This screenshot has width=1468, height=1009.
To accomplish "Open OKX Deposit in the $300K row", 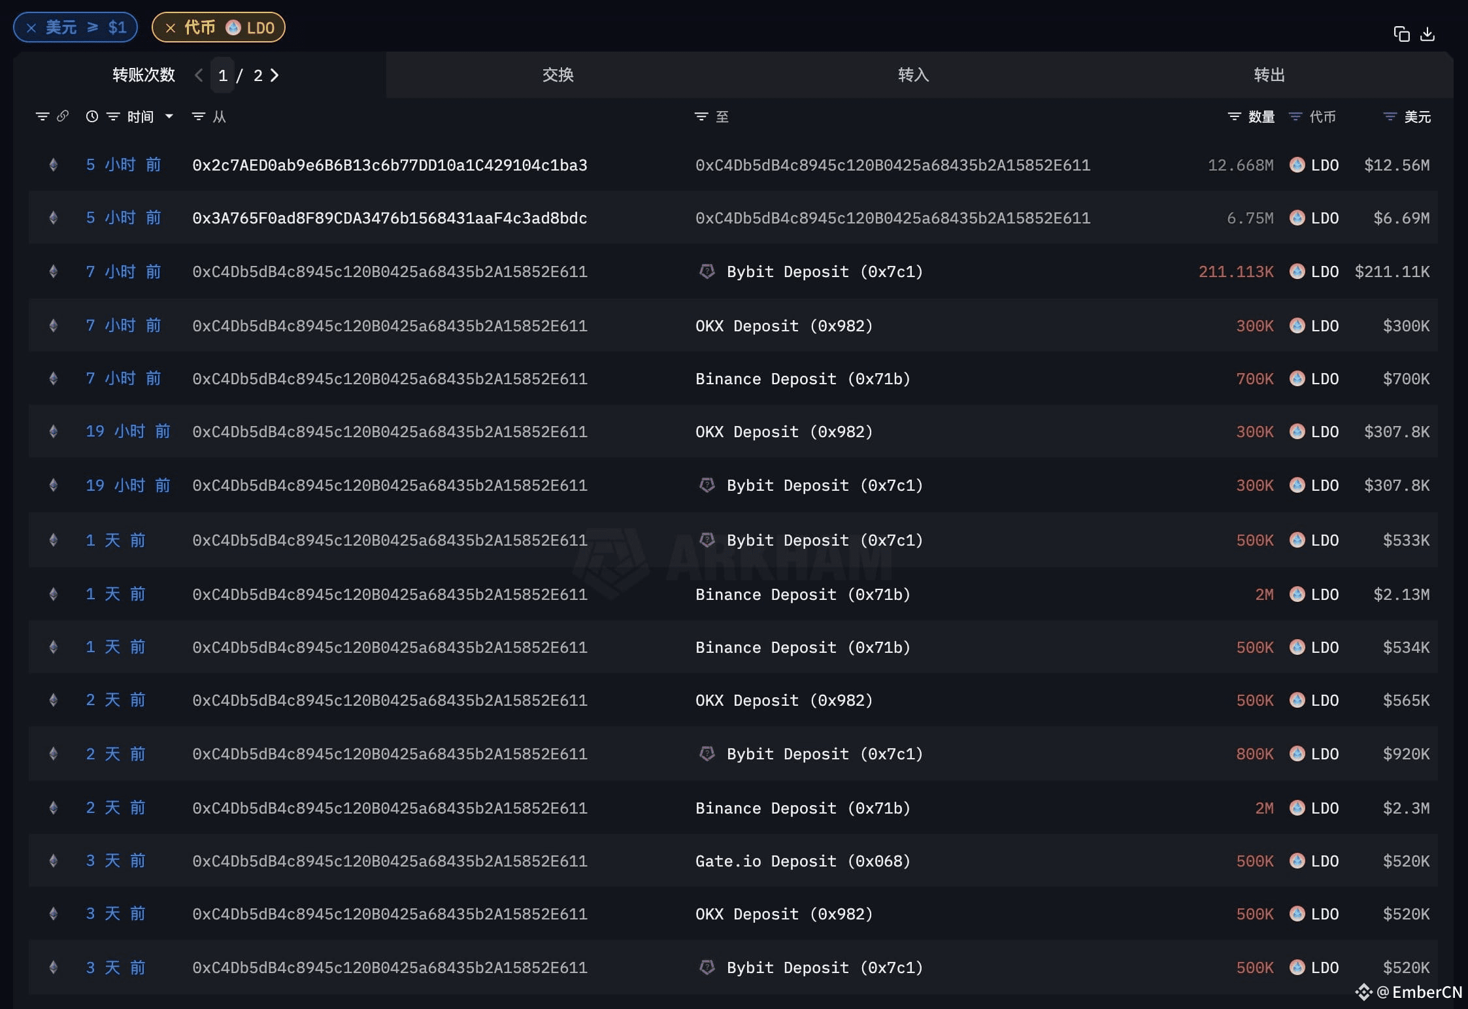I will pyautogui.click(x=784, y=326).
